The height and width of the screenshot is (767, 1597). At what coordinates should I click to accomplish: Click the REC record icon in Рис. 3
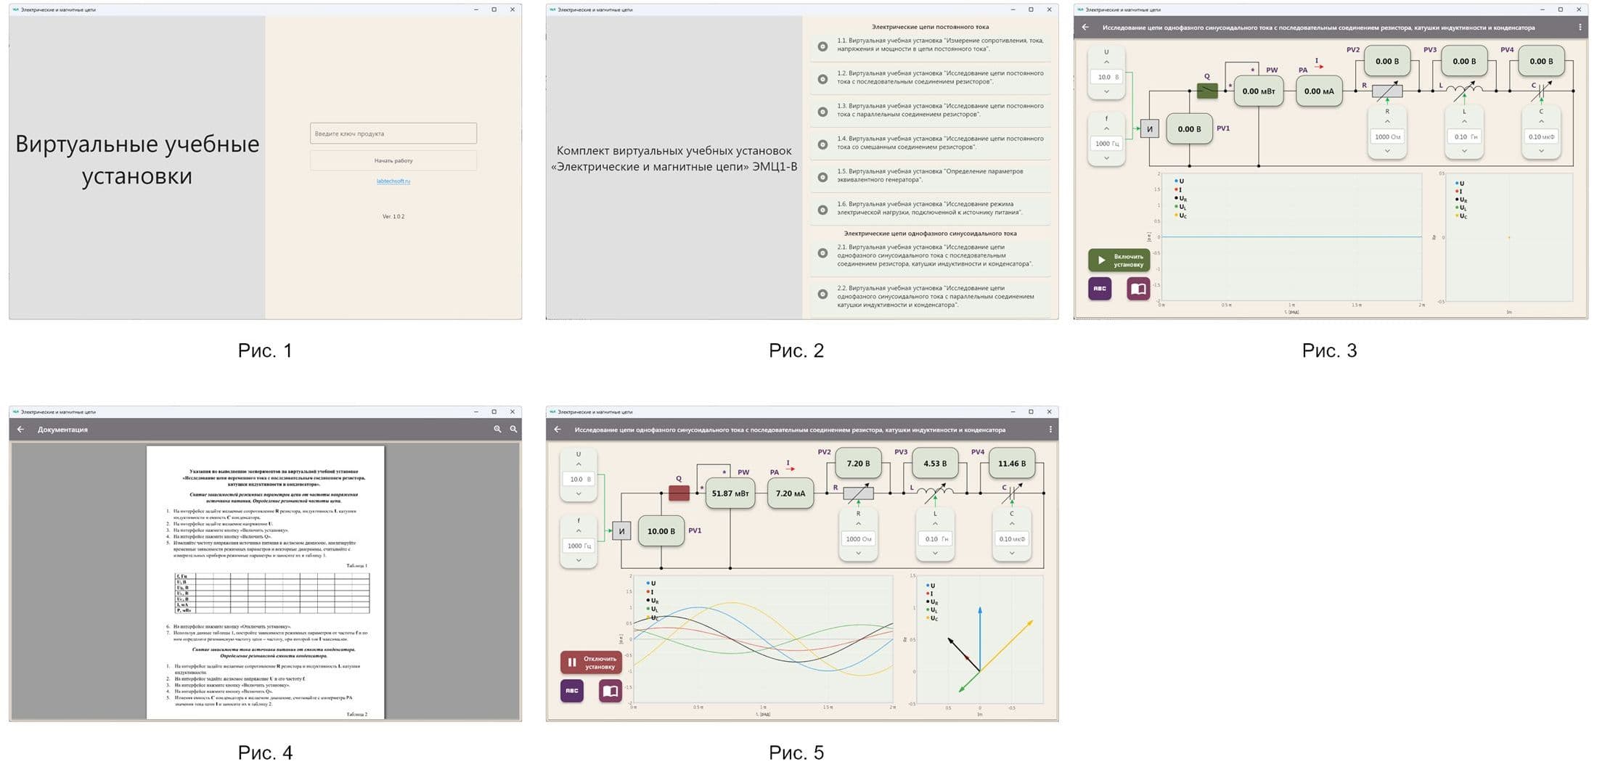[x=1100, y=289]
